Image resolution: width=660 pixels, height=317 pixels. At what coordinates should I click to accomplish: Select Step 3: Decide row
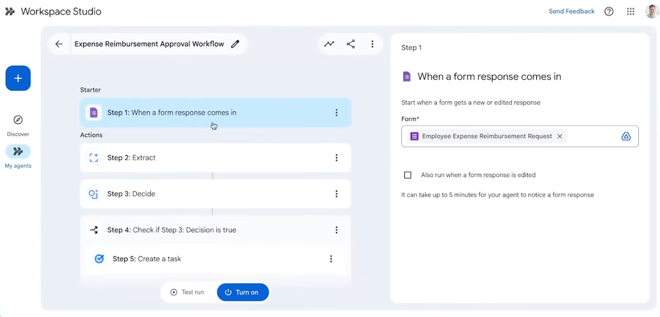click(x=215, y=194)
